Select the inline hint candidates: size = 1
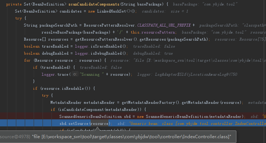The width and height of the screenshot is (266, 143). pyautogui.click(x=165, y=11)
